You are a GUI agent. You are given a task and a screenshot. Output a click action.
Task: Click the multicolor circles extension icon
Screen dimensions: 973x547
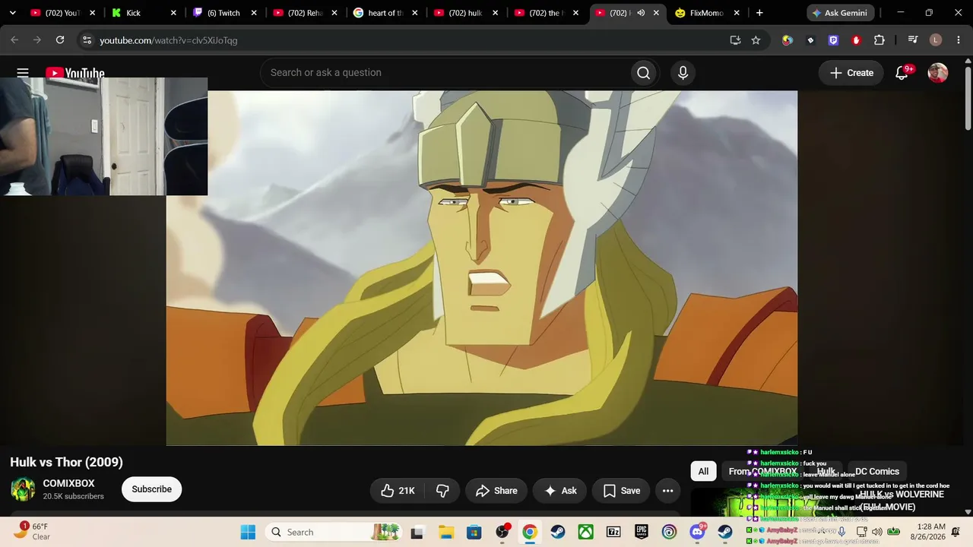(788, 40)
